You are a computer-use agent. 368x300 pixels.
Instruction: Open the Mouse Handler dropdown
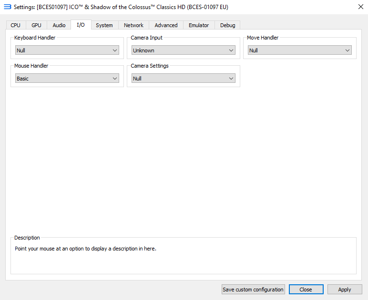click(x=67, y=78)
